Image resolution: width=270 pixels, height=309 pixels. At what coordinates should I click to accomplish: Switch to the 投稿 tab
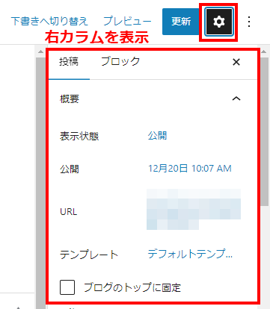pos(69,62)
